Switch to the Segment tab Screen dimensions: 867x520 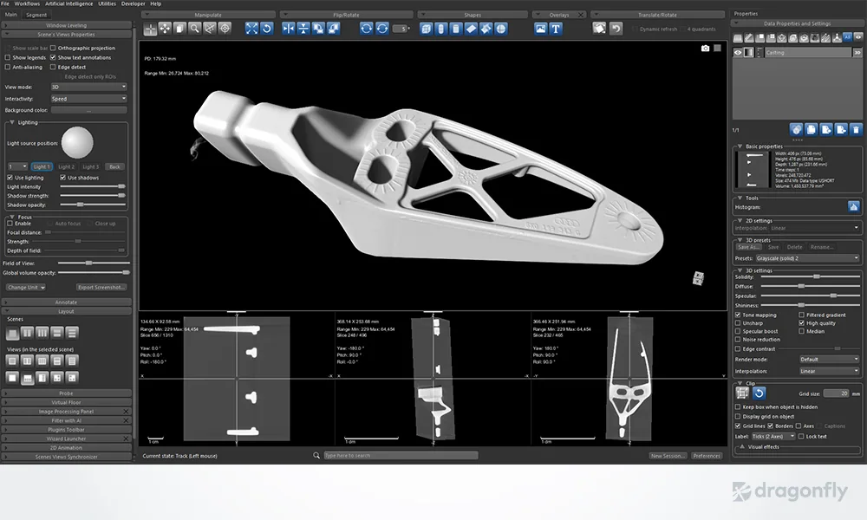click(36, 15)
